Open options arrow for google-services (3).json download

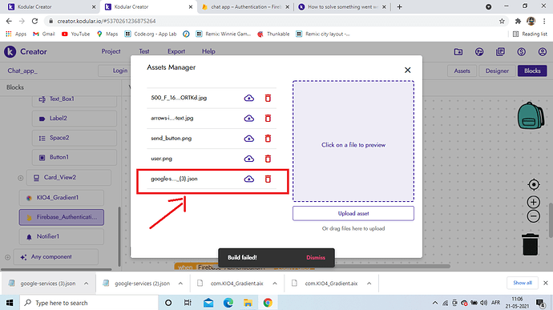tap(86, 284)
